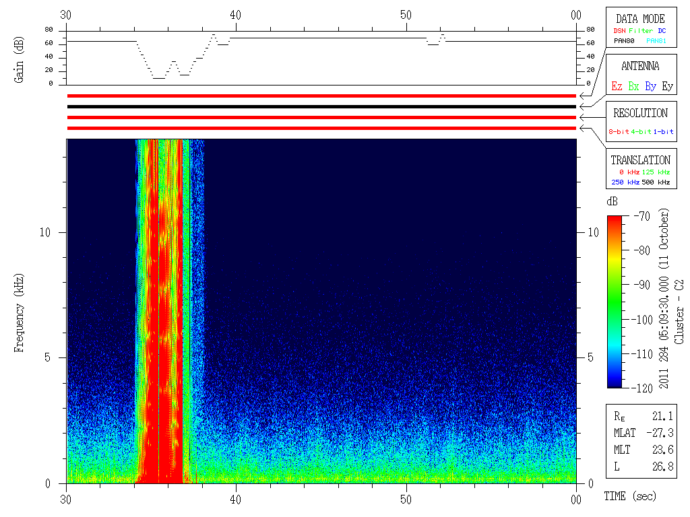Click the 80 label on left gain axis

[49, 30]
